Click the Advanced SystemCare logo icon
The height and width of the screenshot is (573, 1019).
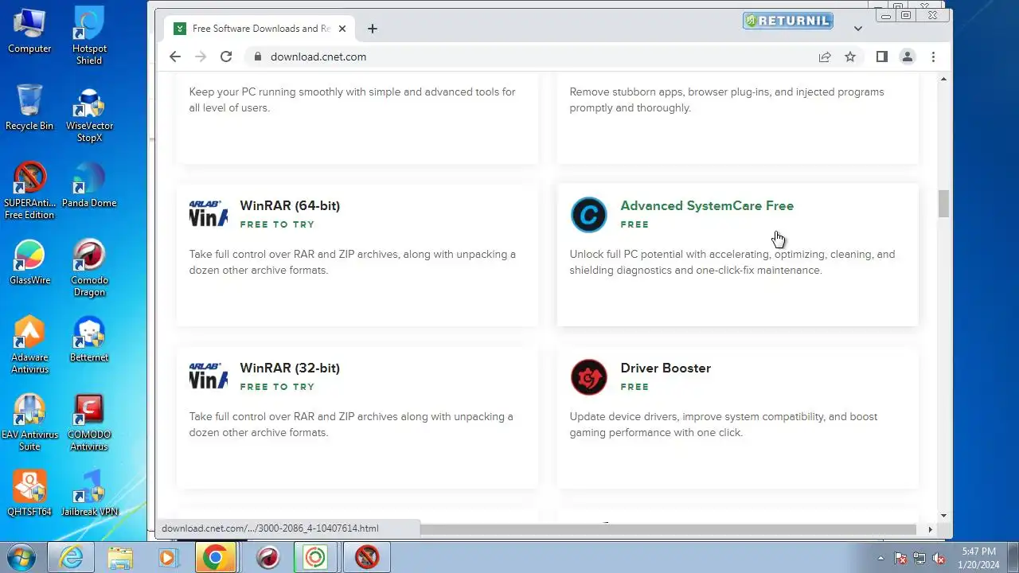(x=589, y=215)
